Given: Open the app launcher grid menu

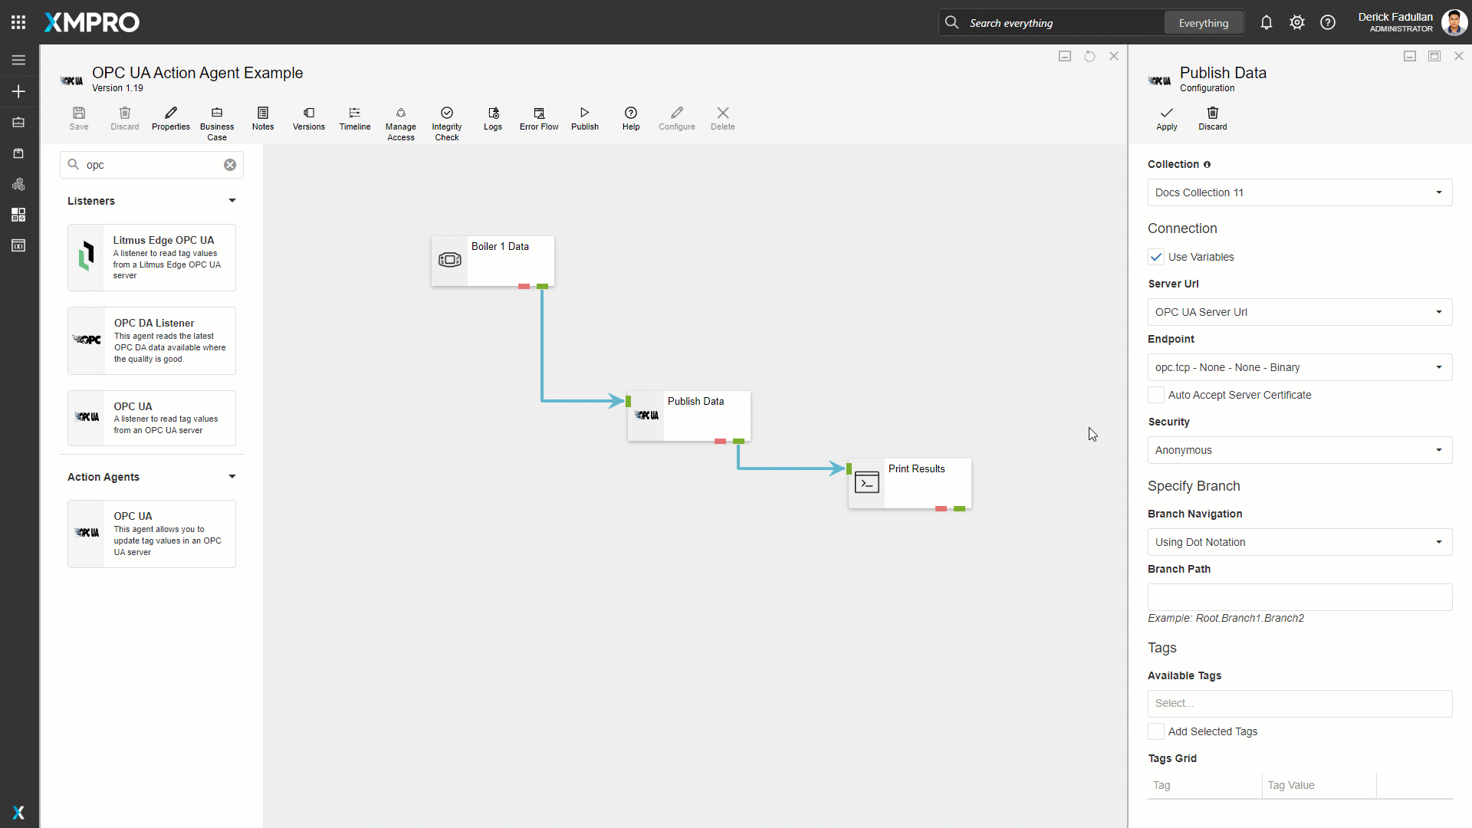Looking at the screenshot, I should click(18, 22).
